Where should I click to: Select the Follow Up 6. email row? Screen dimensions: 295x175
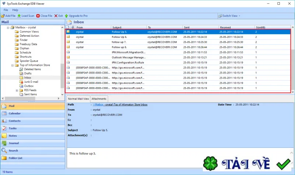(x=178, y=37)
